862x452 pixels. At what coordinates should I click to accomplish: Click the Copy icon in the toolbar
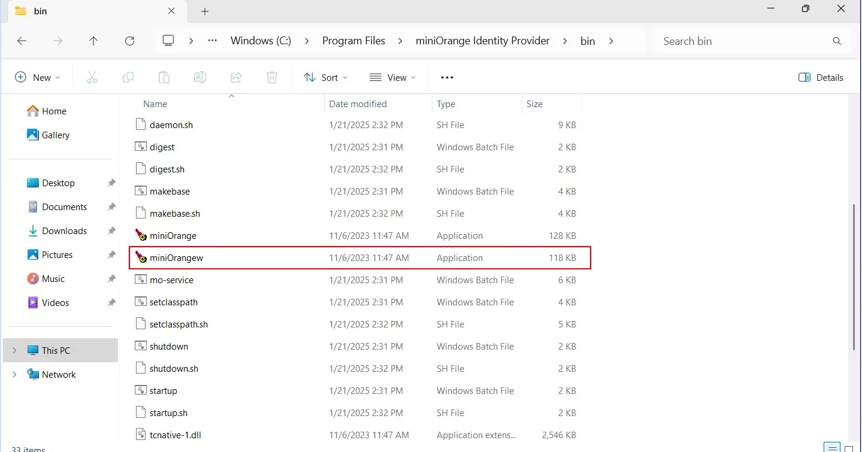(128, 77)
